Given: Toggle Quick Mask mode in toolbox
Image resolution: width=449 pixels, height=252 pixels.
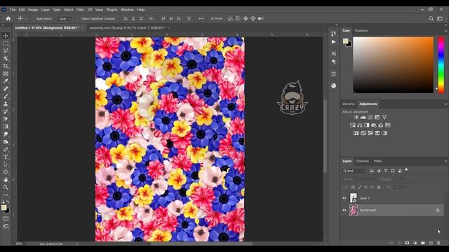Looking at the screenshot, I should 6,218.
